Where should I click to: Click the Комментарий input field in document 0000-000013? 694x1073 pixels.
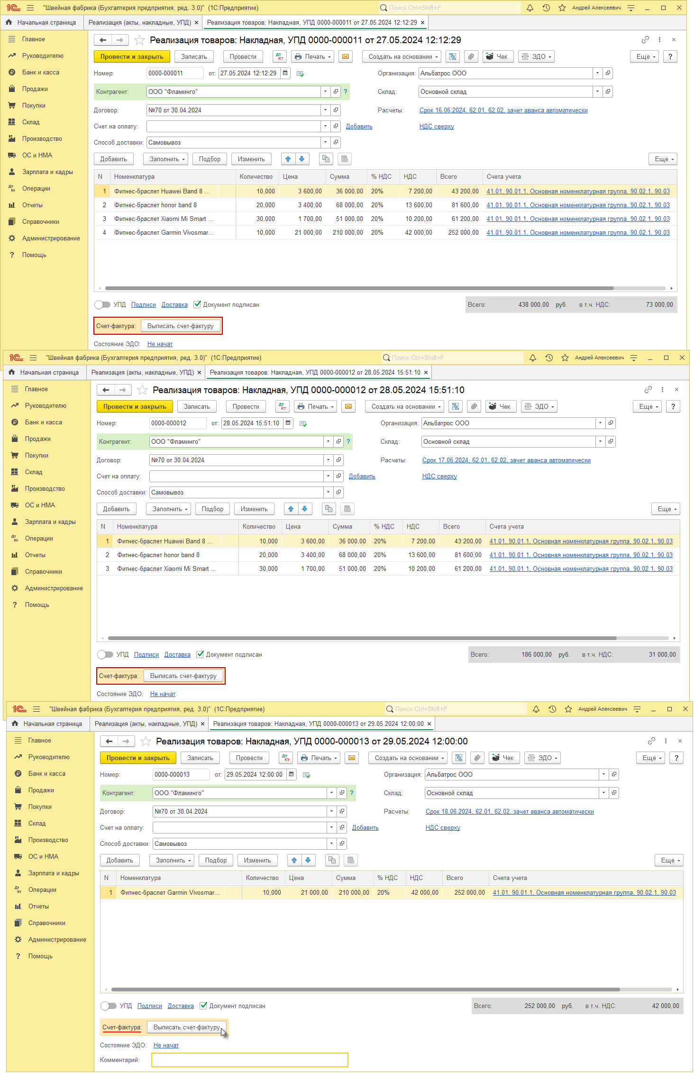click(250, 1059)
